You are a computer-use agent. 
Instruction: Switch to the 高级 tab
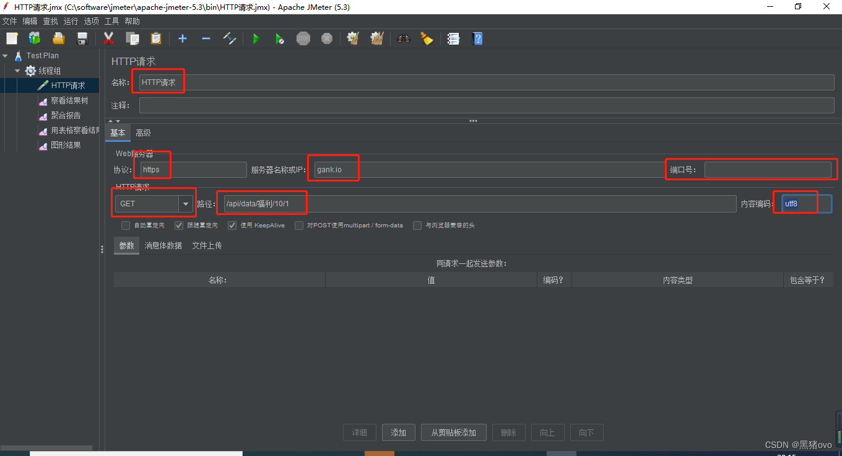pos(143,133)
